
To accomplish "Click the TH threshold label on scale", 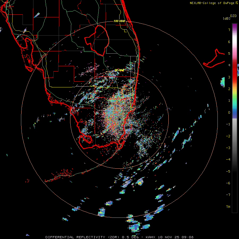I will [x=228, y=207].
